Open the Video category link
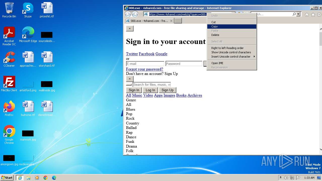Viewport: 322px width, 181px height. point(148,95)
